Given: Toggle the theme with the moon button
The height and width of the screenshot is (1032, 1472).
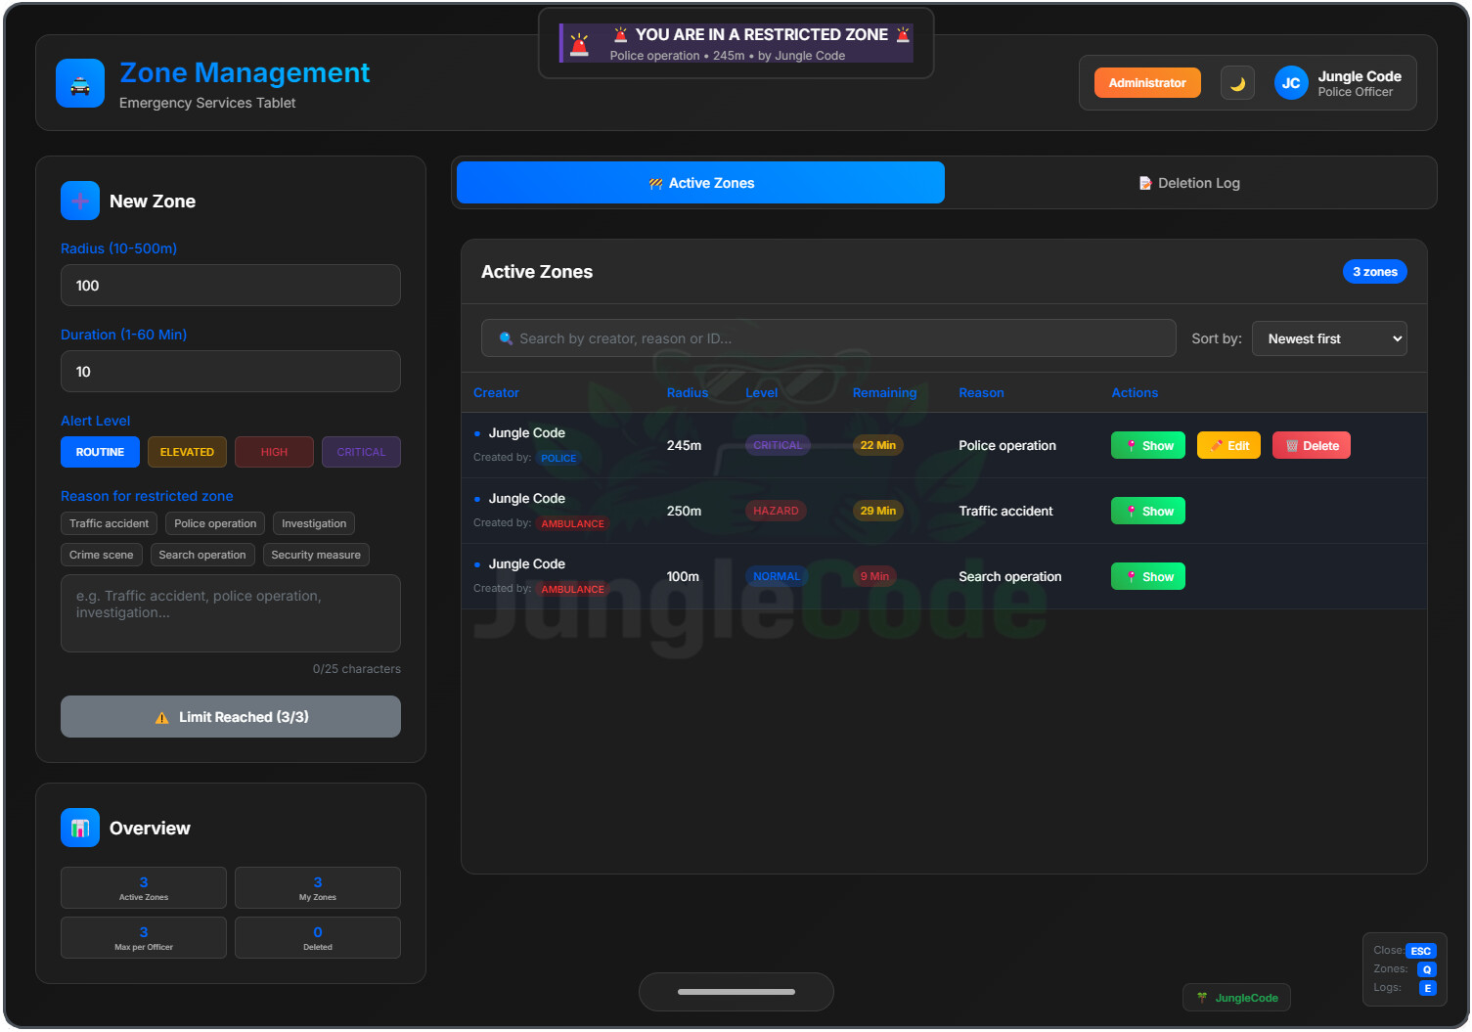Looking at the screenshot, I should pyautogui.click(x=1236, y=82).
